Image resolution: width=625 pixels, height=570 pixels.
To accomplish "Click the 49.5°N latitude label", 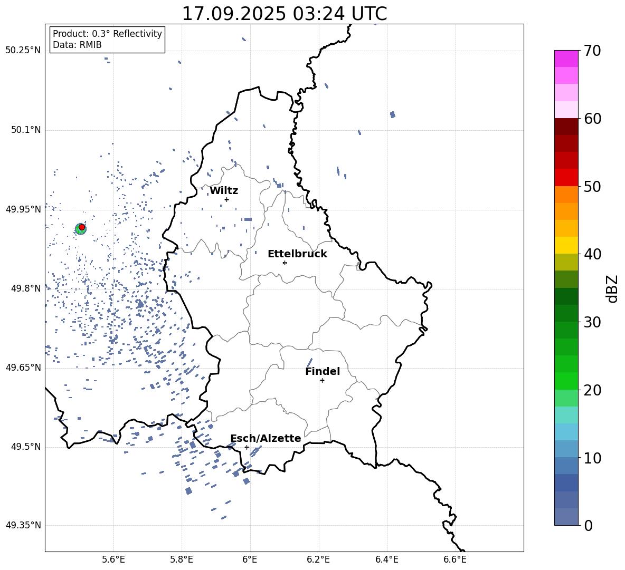I will click(26, 447).
